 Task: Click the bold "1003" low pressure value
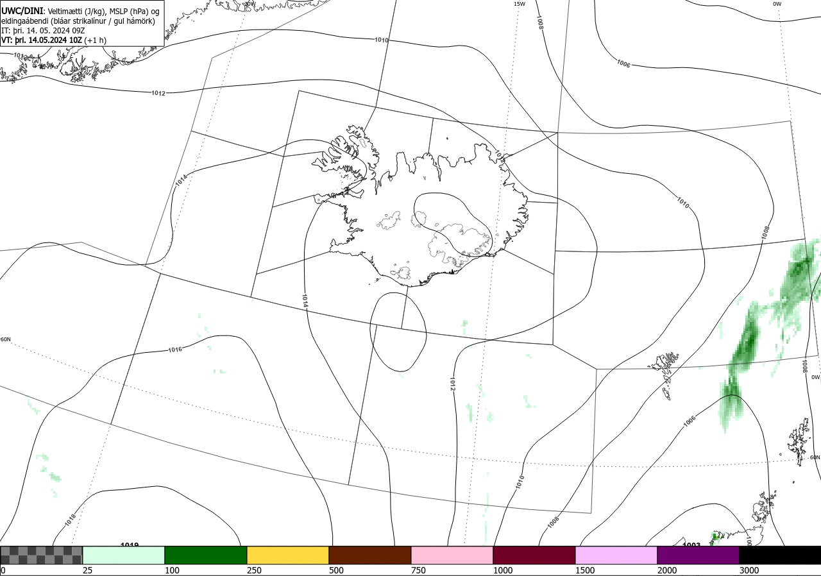[x=691, y=545]
